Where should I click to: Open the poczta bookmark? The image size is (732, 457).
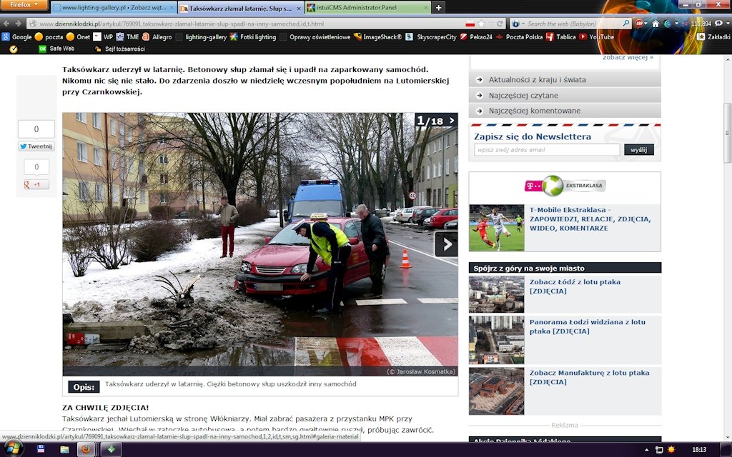coord(49,37)
